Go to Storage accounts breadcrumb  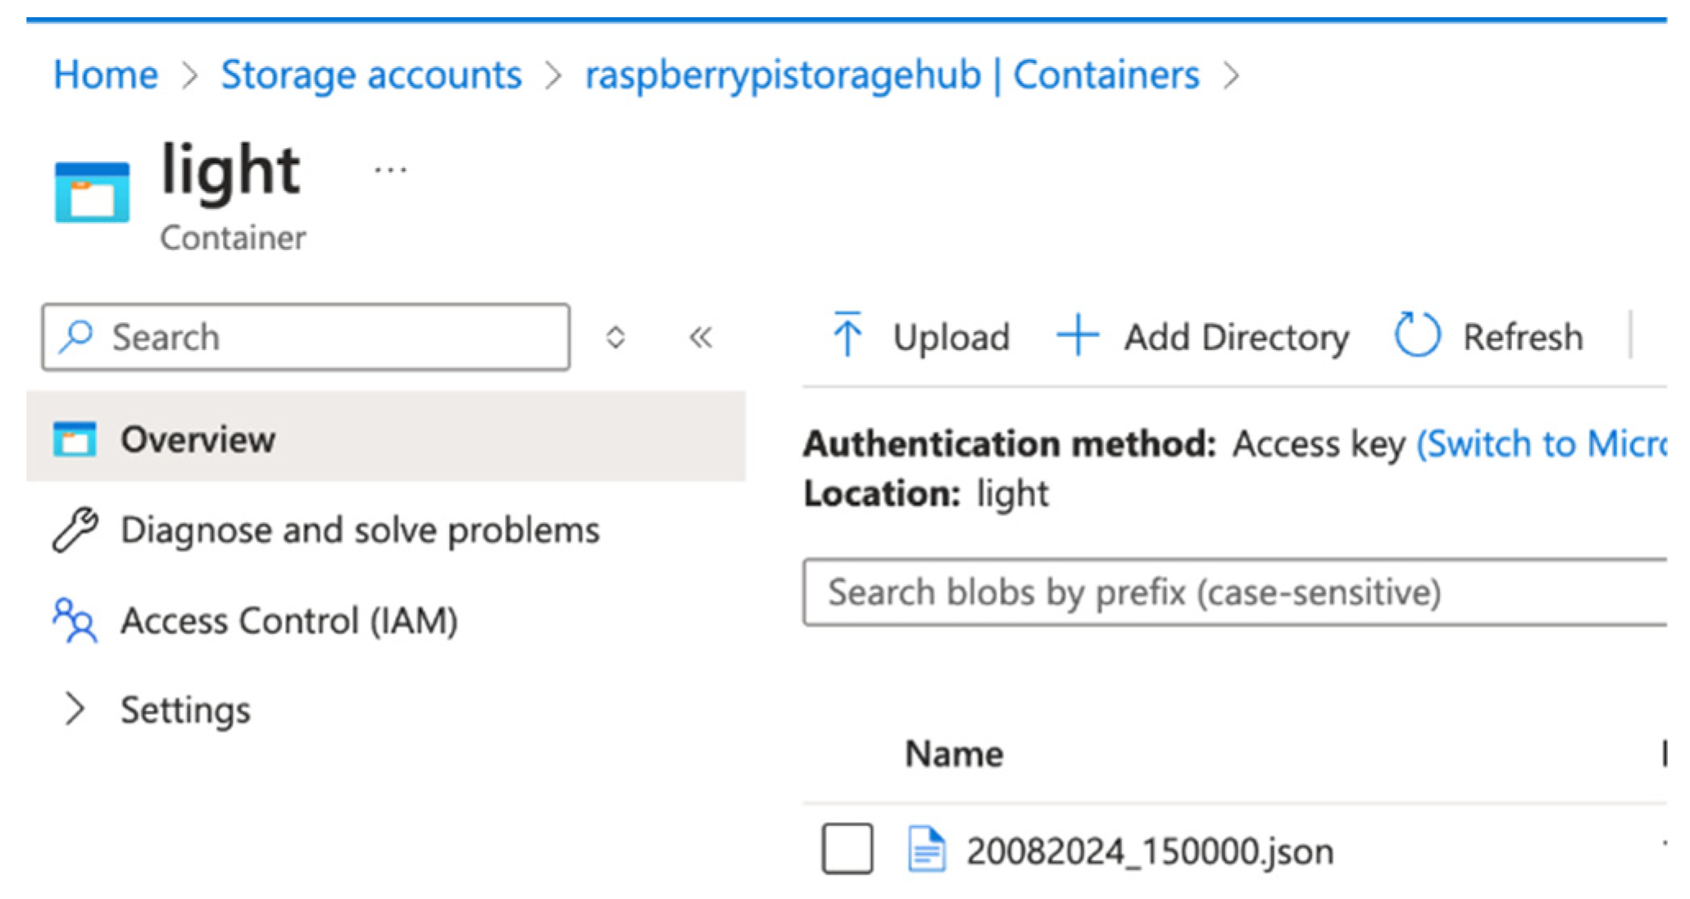tap(371, 75)
